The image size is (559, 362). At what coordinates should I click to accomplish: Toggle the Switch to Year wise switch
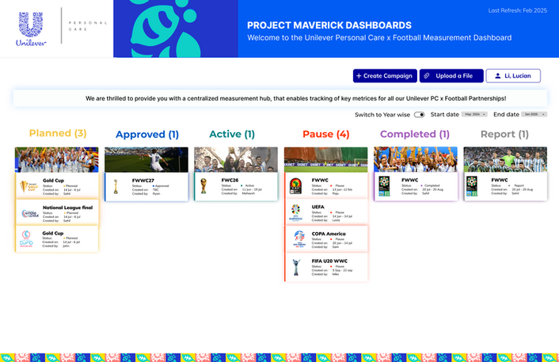coord(420,115)
